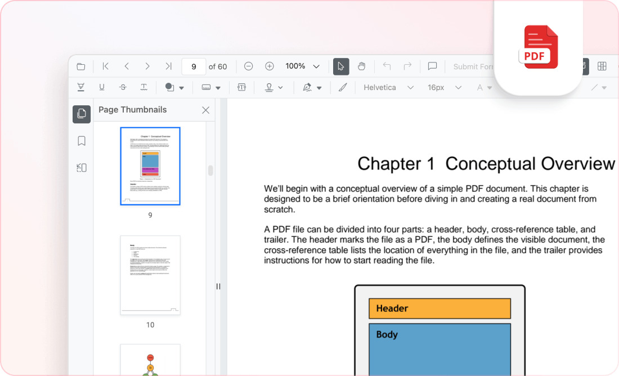This screenshot has width=619, height=376.
Task: Expand the Helvetica font dropdown
Action: (x=410, y=88)
